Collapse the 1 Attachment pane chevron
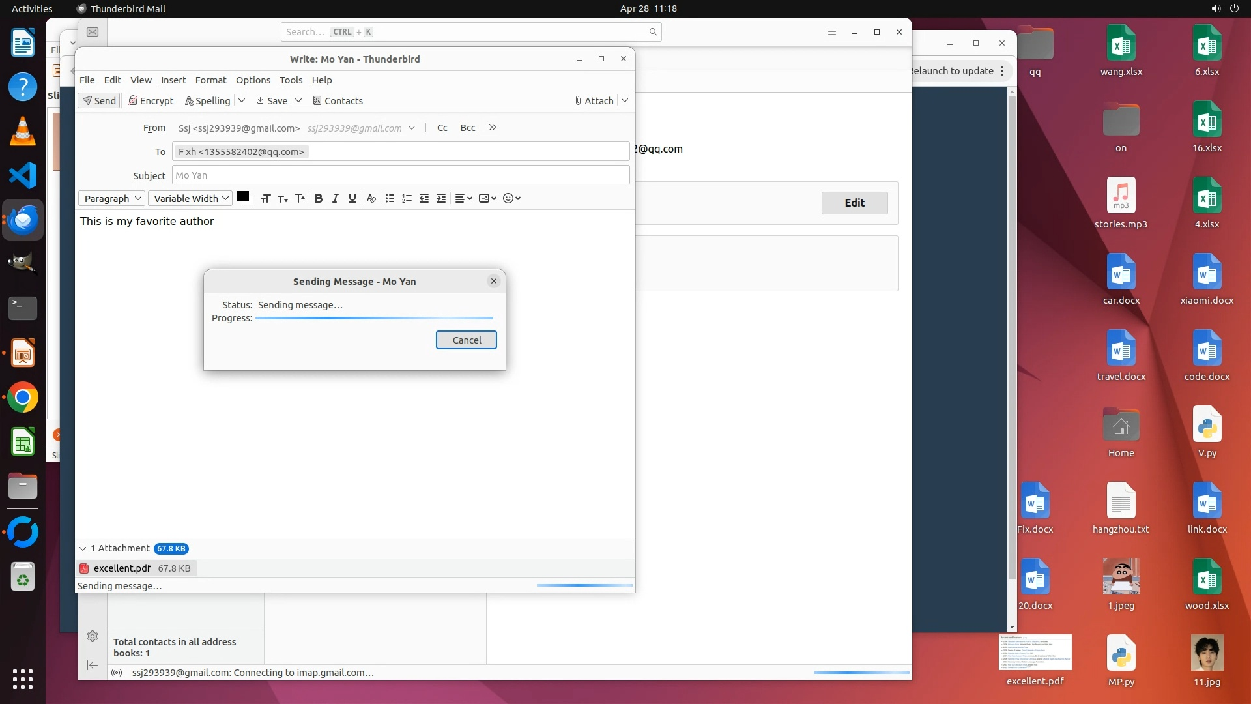The height and width of the screenshot is (704, 1251). [83, 548]
